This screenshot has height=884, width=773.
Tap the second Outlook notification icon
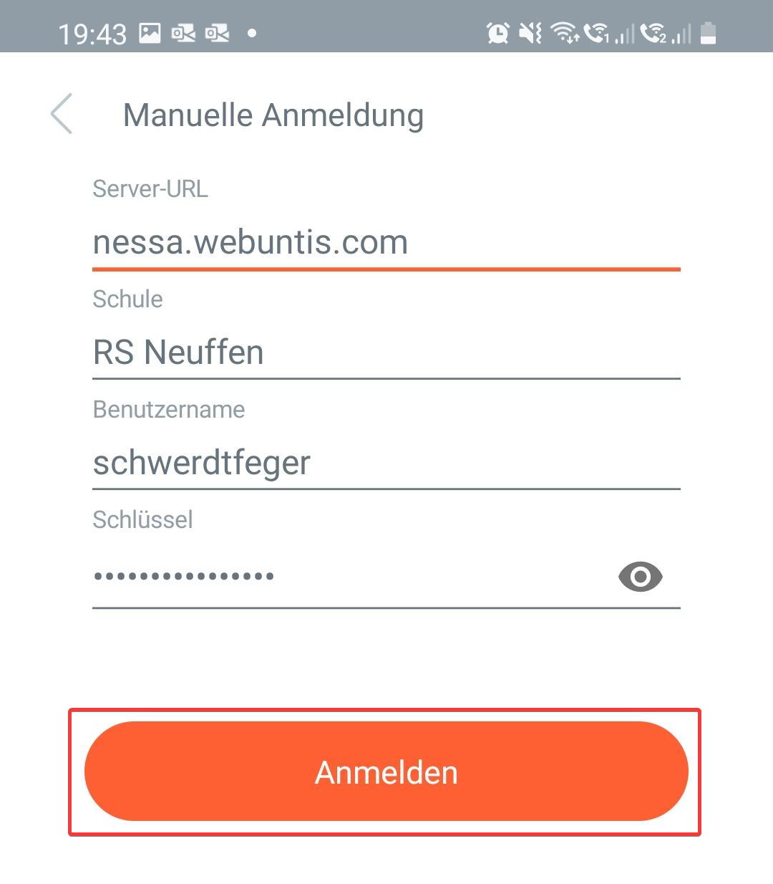click(218, 33)
